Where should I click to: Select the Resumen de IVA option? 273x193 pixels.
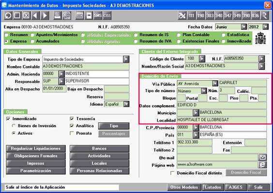click(x=136, y=41)
